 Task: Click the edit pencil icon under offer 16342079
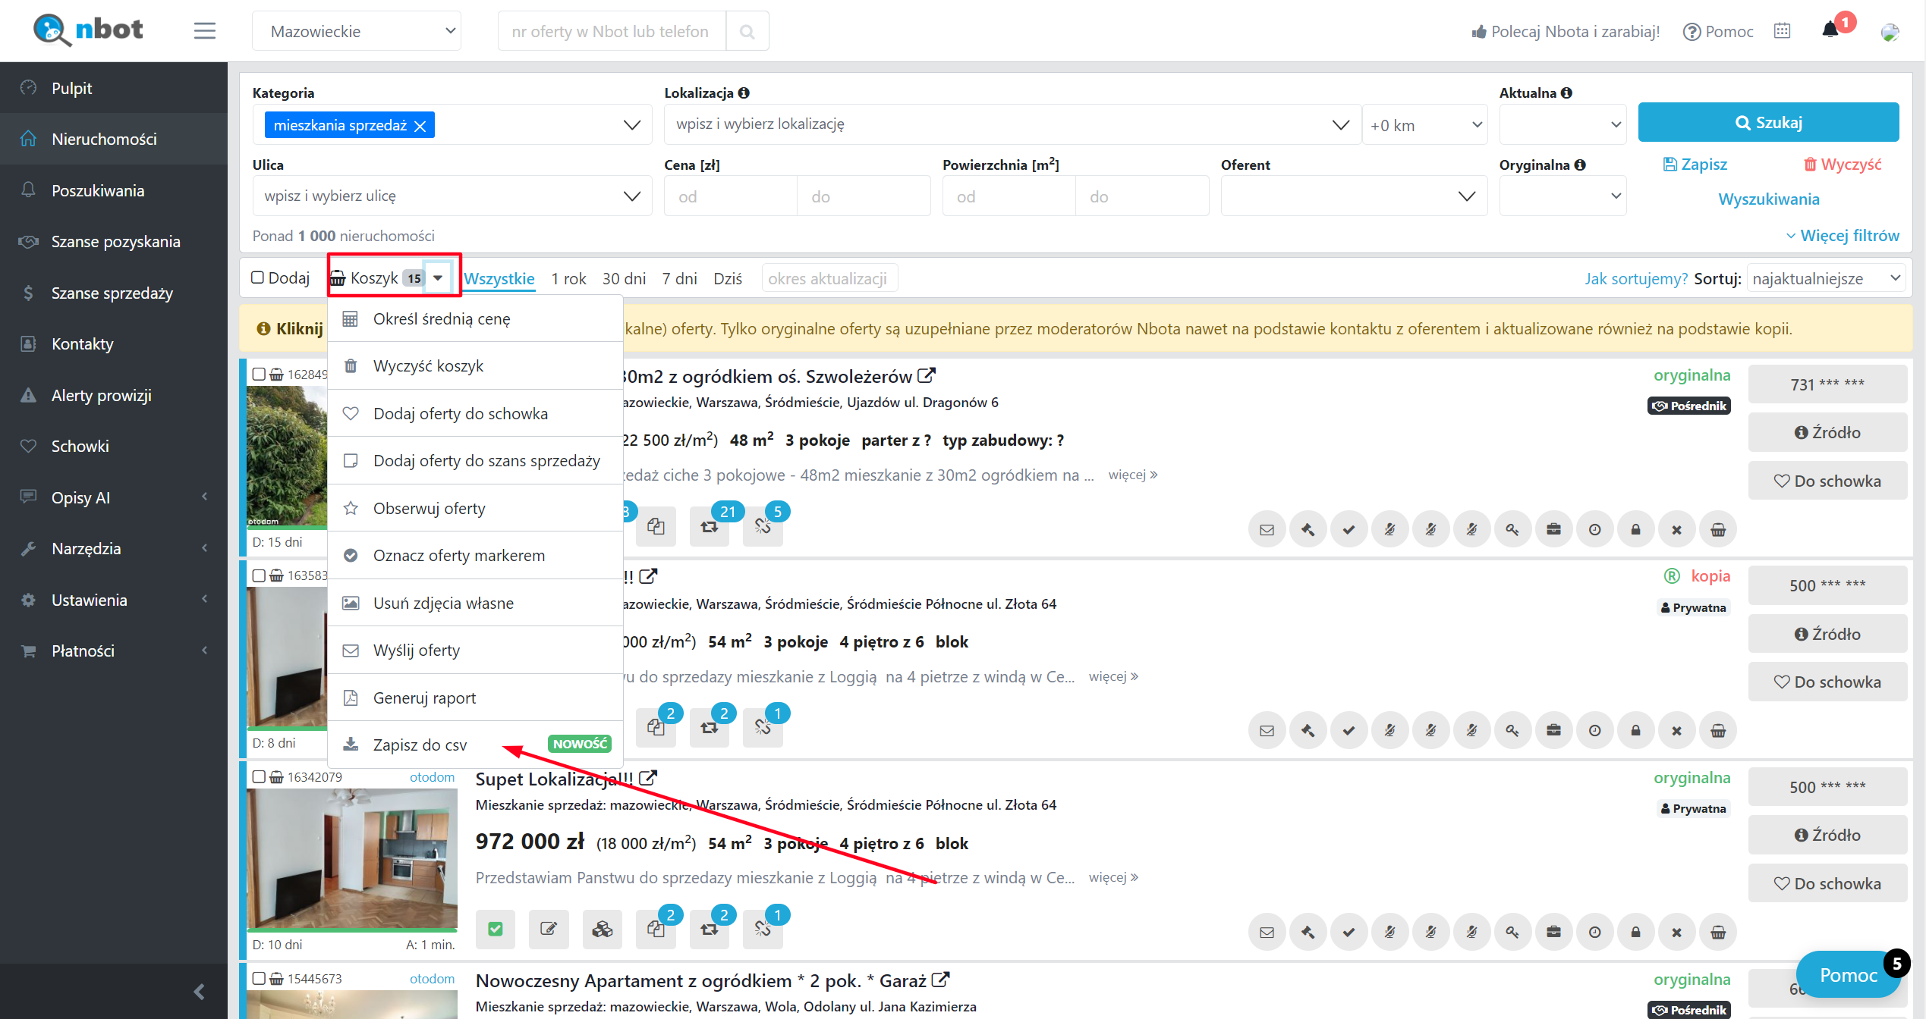(548, 929)
